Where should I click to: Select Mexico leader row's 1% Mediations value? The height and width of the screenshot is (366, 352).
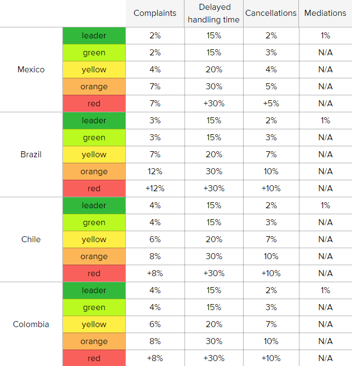(325, 36)
